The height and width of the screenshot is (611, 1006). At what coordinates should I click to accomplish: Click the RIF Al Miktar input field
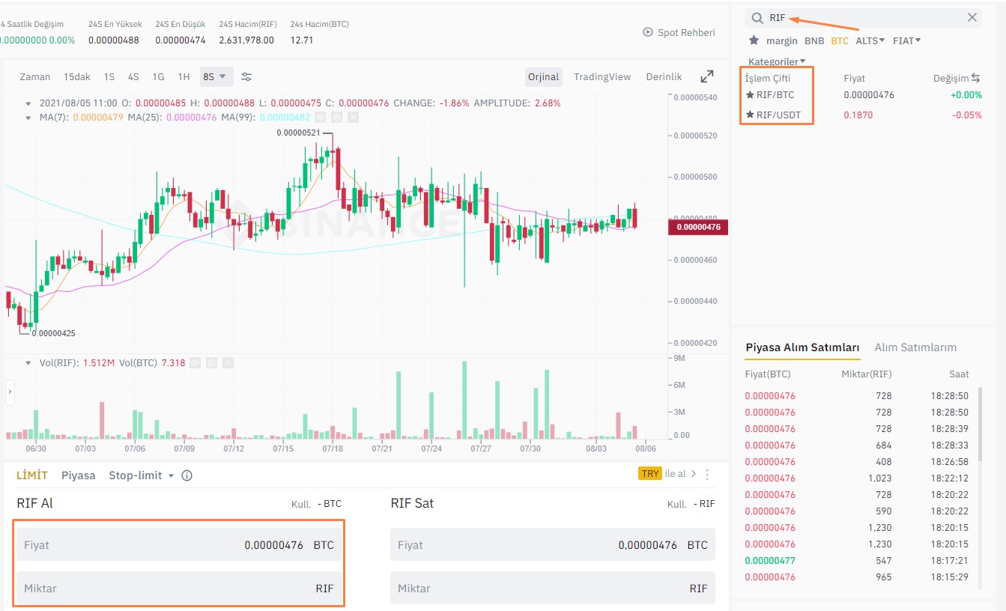click(178, 589)
